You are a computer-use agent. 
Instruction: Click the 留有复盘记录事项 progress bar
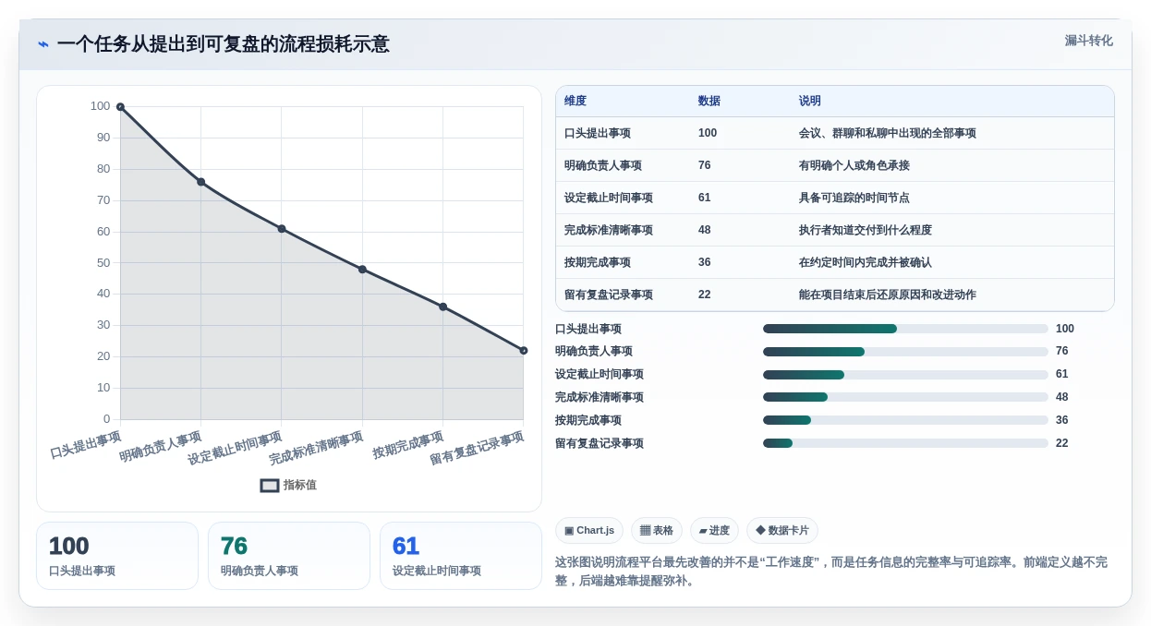click(905, 443)
